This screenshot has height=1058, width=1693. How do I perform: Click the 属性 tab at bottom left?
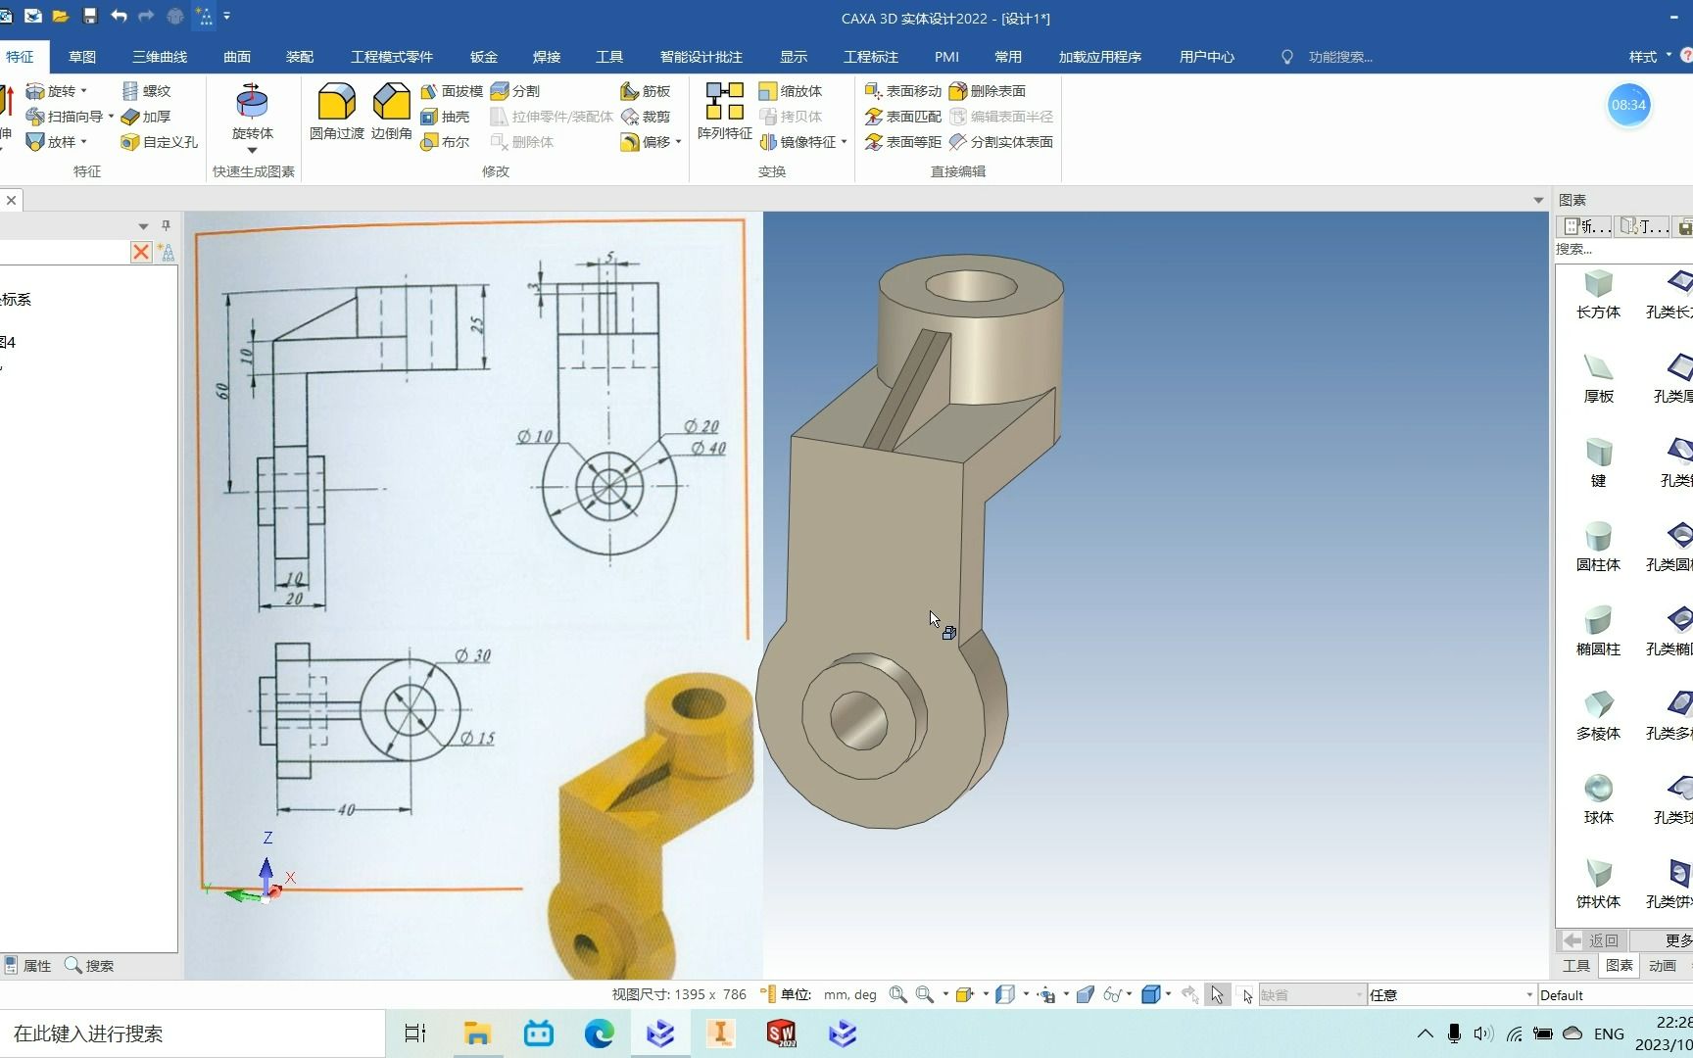28,965
